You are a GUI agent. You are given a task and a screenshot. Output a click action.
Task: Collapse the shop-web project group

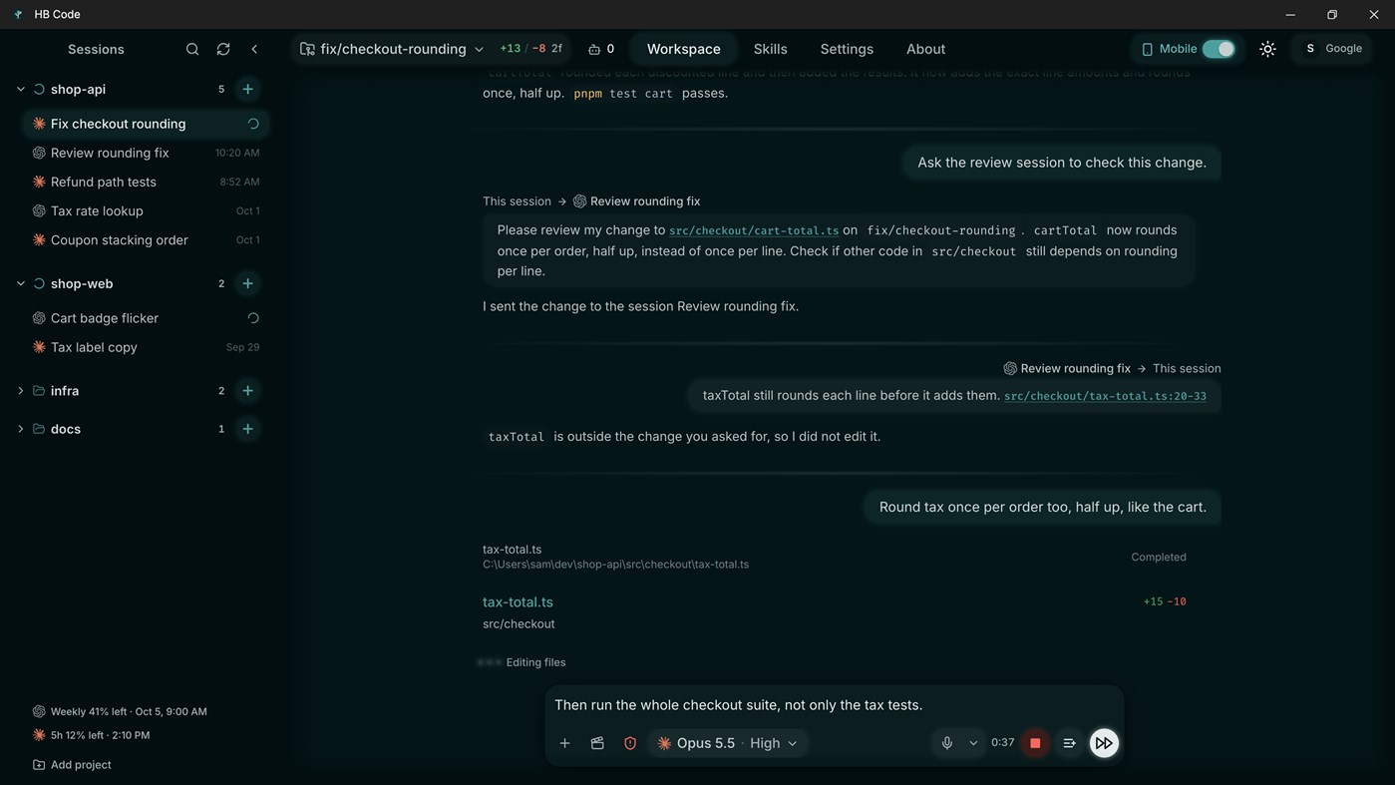20,283
